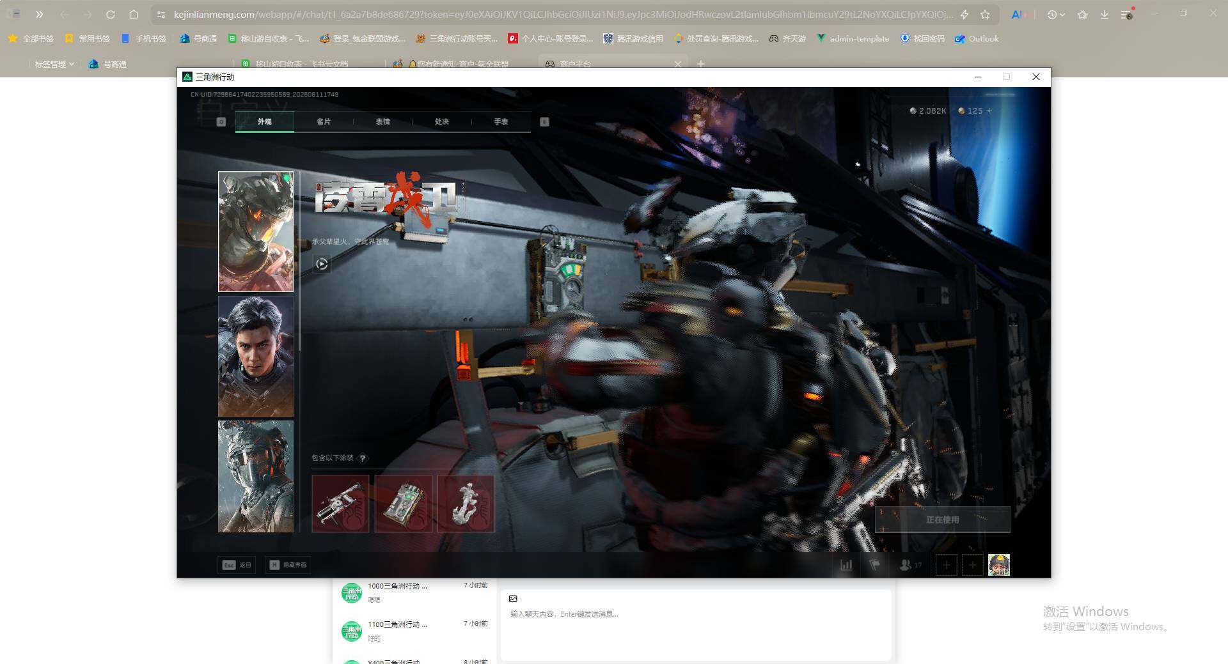Go to next tab with E key icon
The height and width of the screenshot is (664, 1228).
tap(545, 121)
